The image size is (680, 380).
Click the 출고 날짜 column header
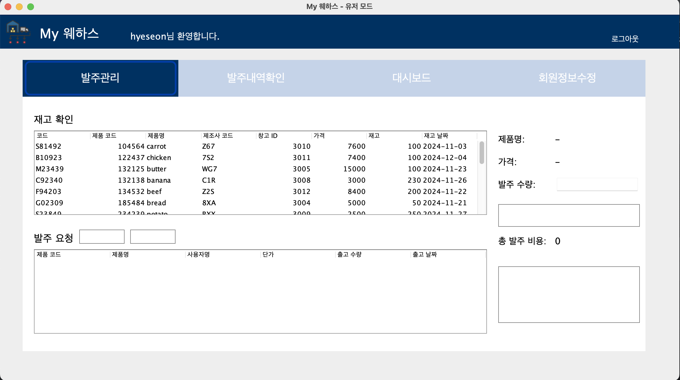click(448, 254)
